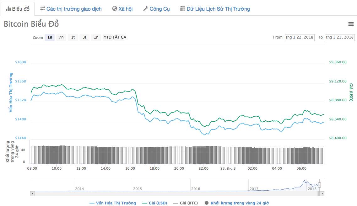357x206 pixels.
Task: Click the $160B market cap axis label
Action: (x=20, y=62)
